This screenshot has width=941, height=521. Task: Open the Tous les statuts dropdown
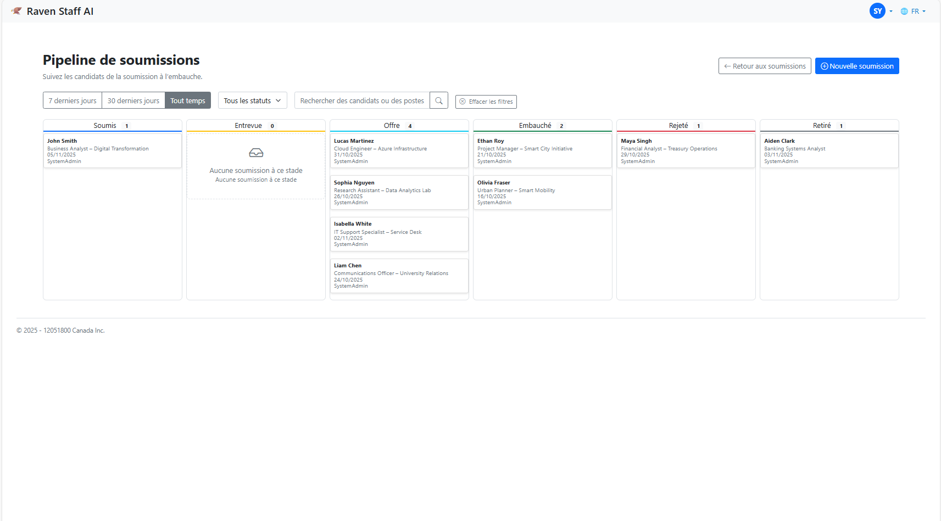(x=253, y=100)
